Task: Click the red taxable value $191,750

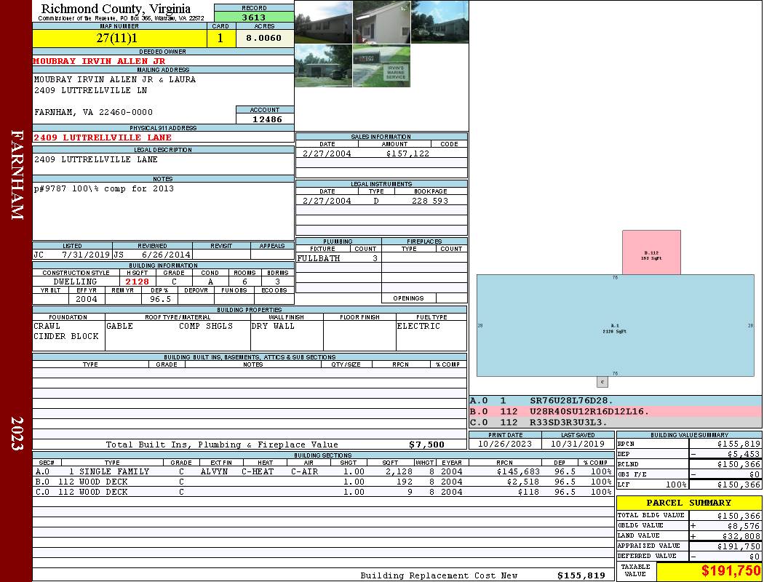Action: [709, 571]
